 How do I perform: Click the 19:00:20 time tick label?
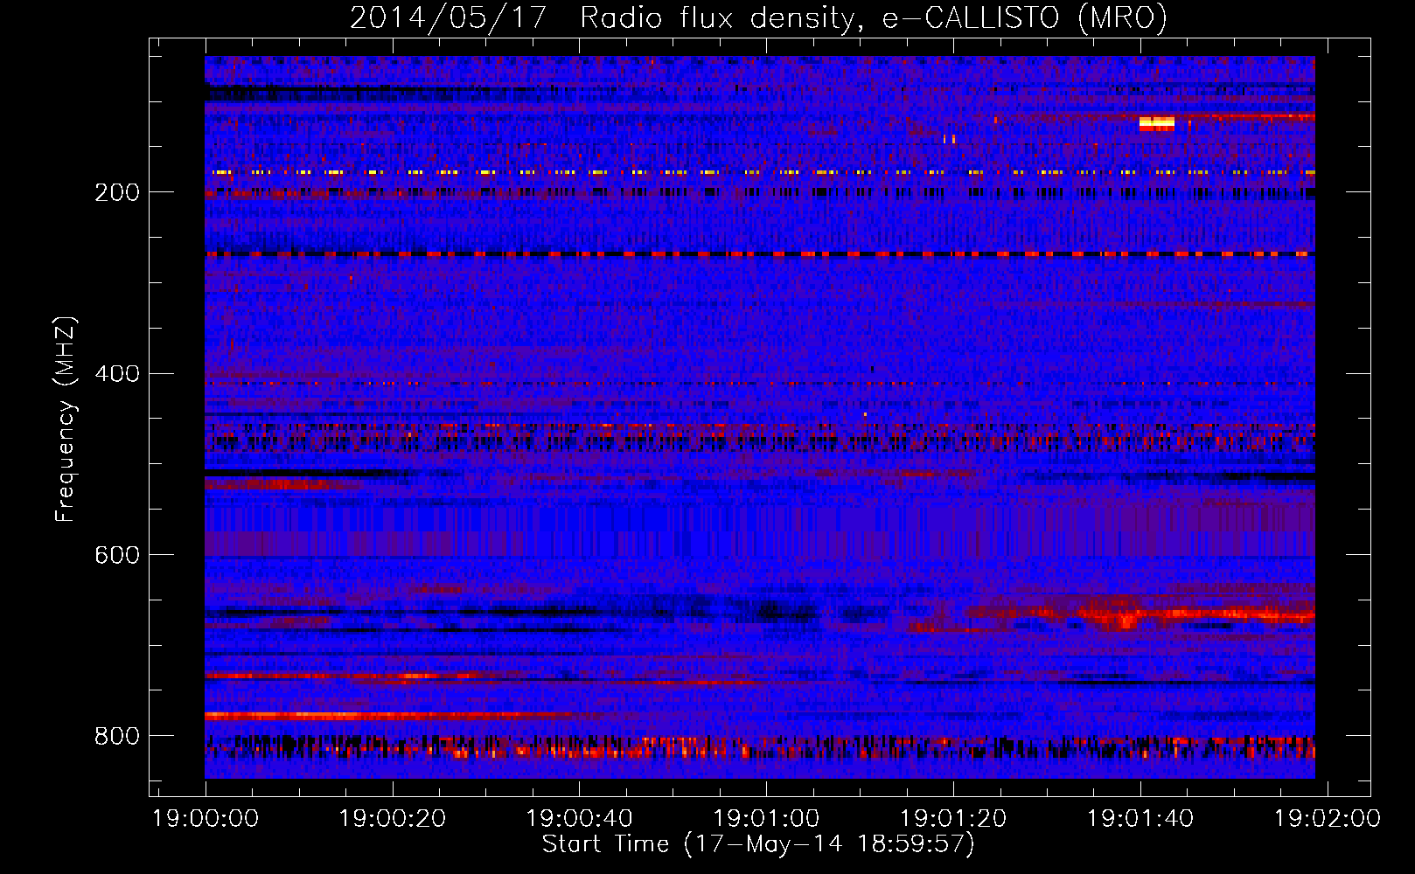click(393, 819)
